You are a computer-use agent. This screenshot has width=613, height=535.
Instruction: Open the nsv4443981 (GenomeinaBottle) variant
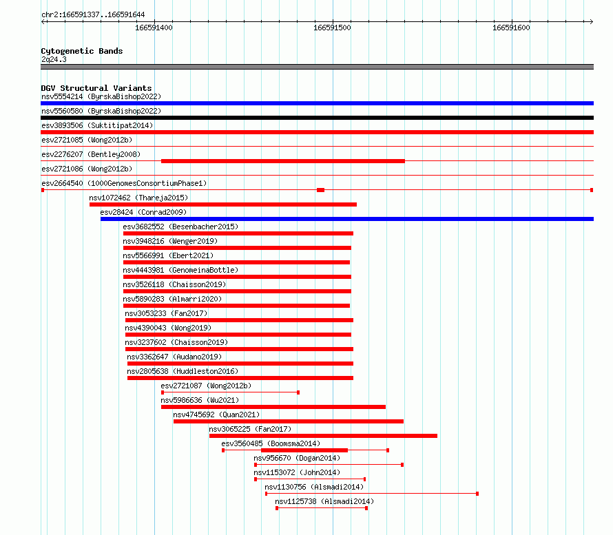pos(180,270)
